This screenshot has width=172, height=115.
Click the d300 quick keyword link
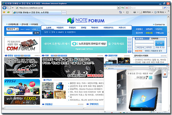(x=34, y=29)
